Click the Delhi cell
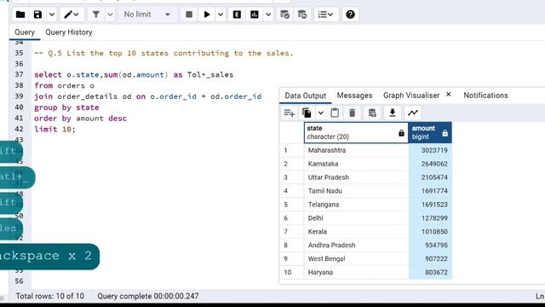545x307 pixels. [x=356, y=218]
